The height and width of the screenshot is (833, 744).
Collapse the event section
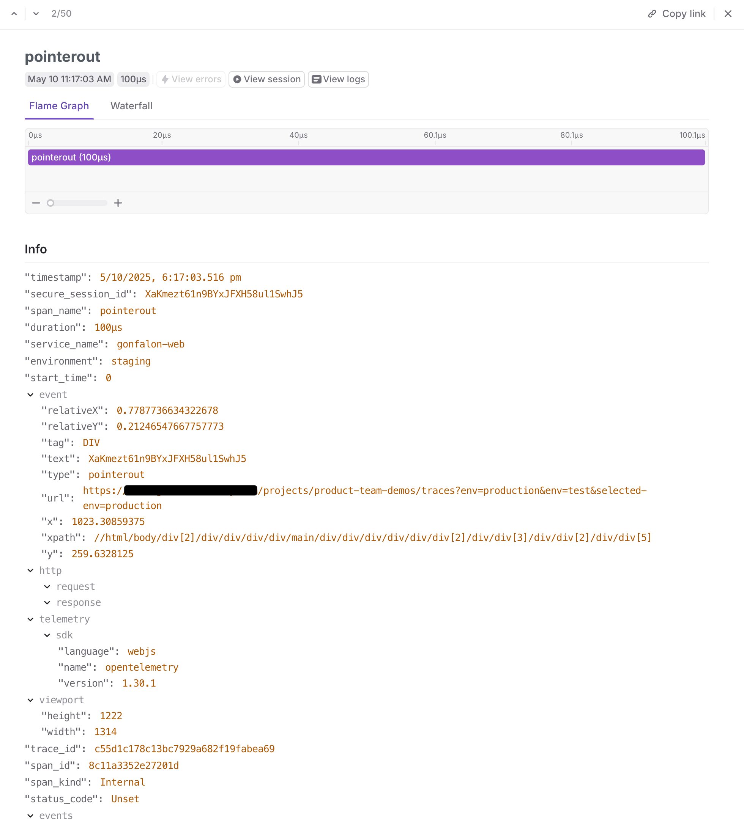click(x=31, y=394)
